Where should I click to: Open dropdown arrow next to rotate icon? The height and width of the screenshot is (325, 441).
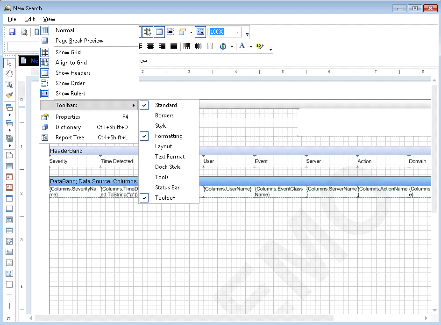(x=232, y=47)
